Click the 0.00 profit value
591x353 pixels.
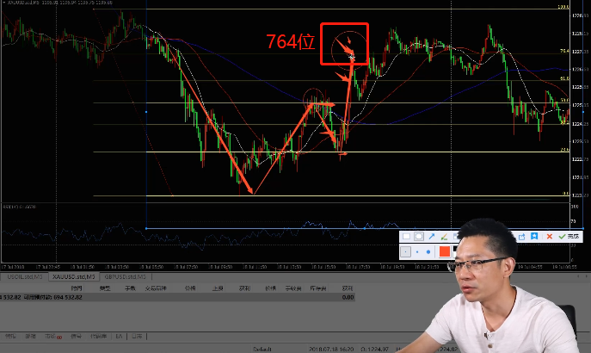click(x=348, y=297)
